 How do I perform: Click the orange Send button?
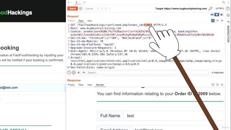[x=73, y=9]
